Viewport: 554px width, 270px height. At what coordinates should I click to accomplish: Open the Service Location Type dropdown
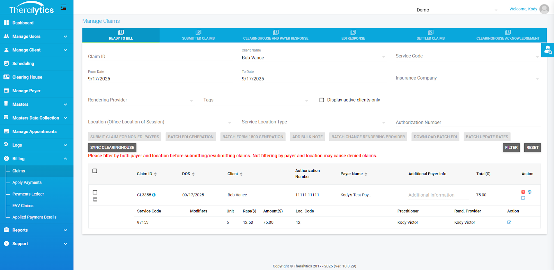[x=314, y=122]
